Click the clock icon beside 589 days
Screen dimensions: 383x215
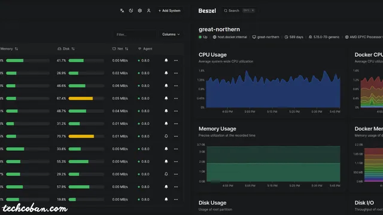click(x=286, y=37)
